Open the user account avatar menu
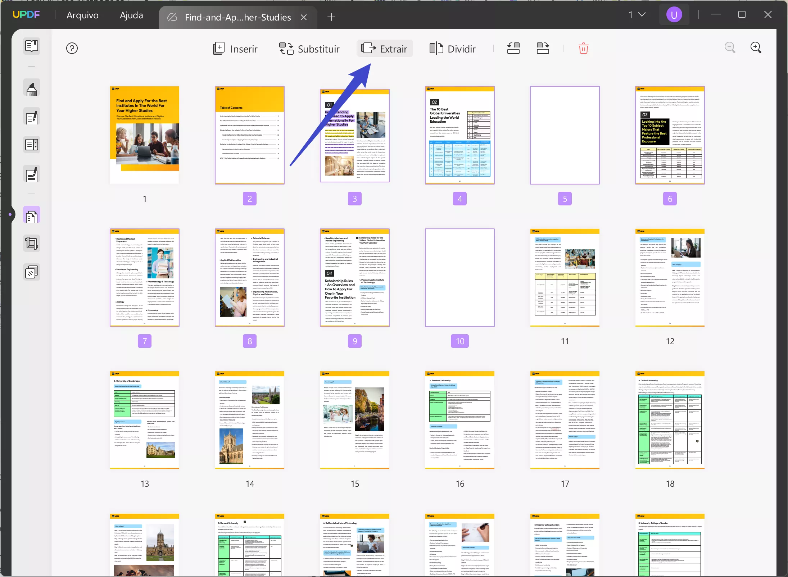Screen dimensions: 788x577 click(x=674, y=15)
